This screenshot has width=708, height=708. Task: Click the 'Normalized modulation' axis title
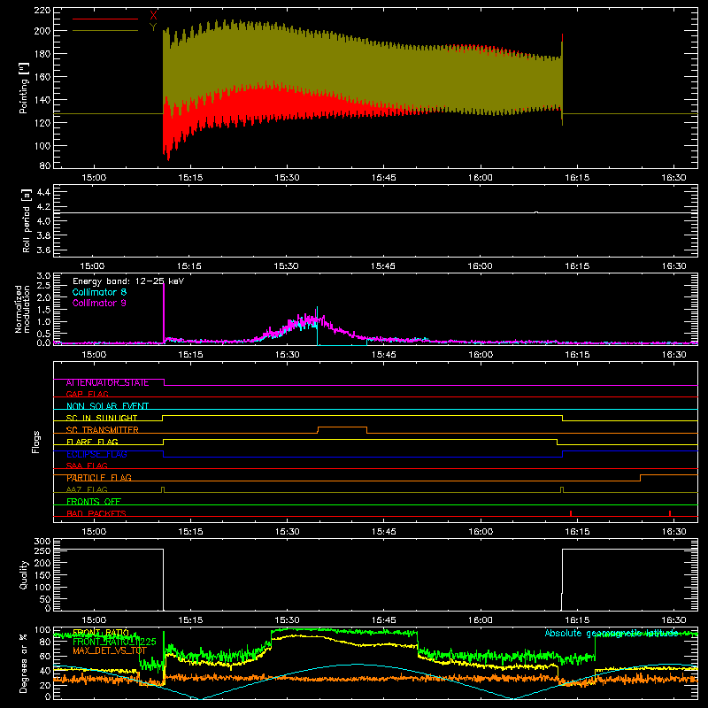pos(22,309)
